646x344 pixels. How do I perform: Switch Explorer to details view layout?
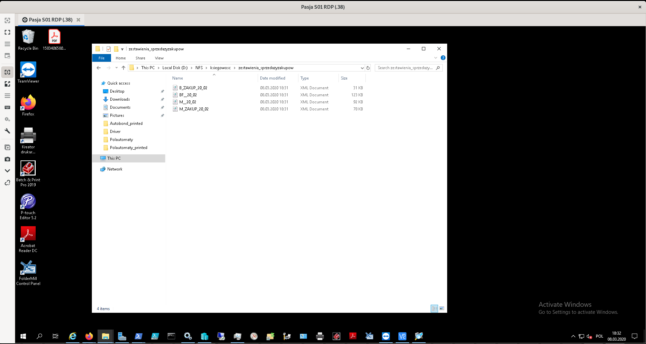[434, 308]
